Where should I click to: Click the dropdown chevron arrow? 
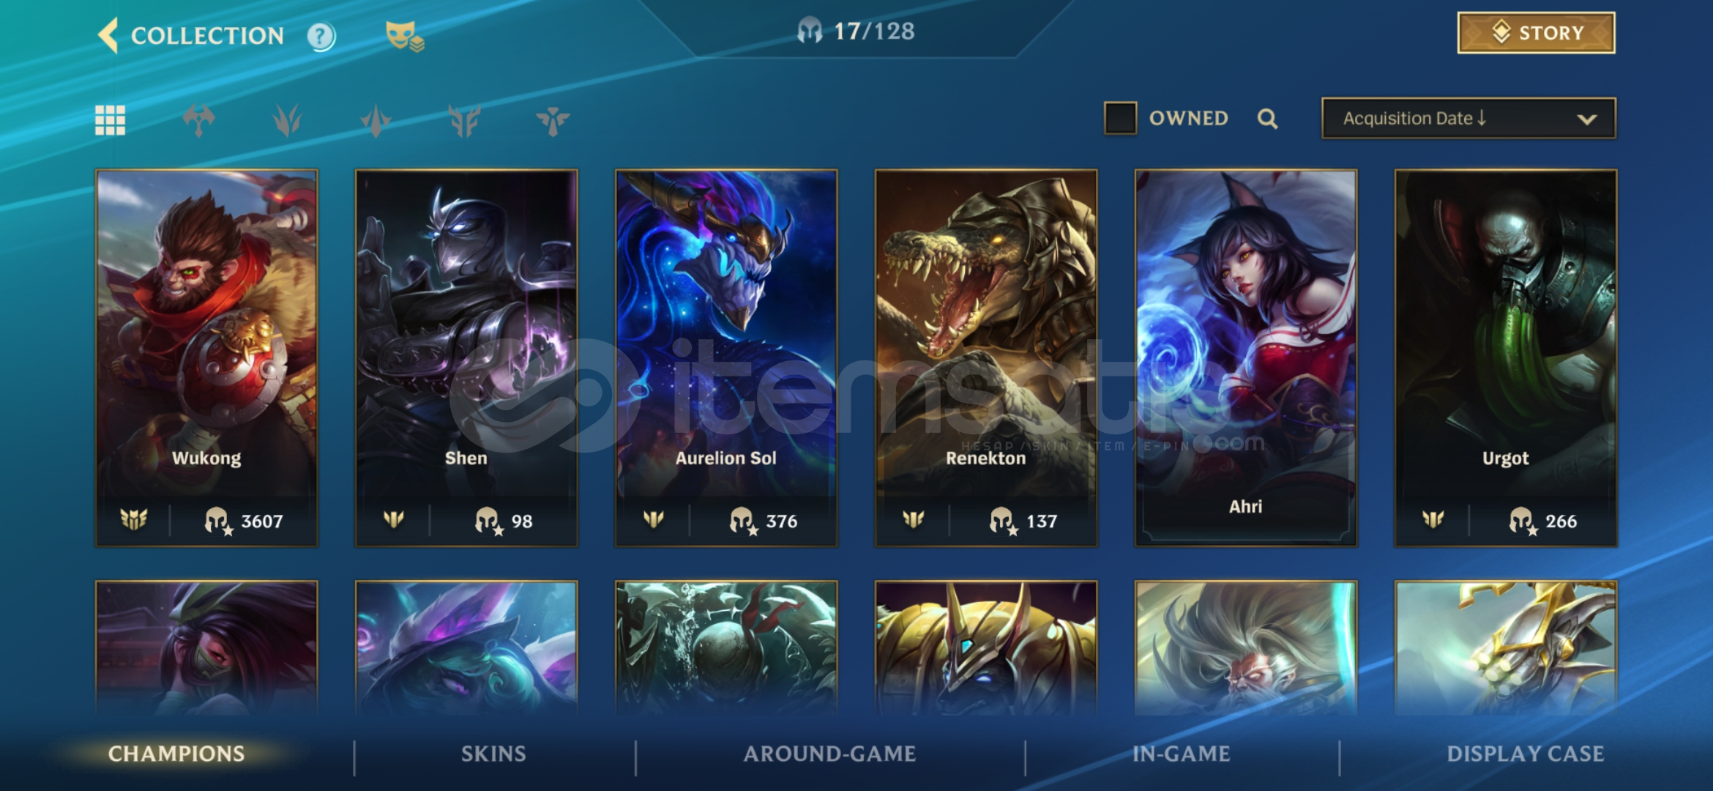click(x=1586, y=119)
